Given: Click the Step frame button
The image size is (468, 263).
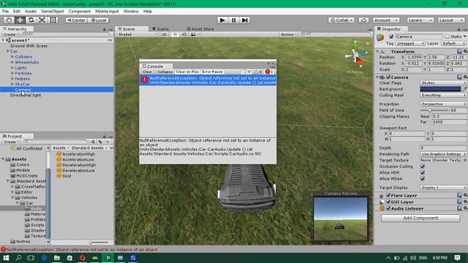Looking at the screenshot, I should point(245,20).
